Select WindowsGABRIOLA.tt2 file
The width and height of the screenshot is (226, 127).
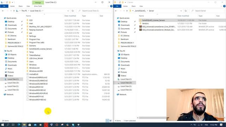(38, 77)
